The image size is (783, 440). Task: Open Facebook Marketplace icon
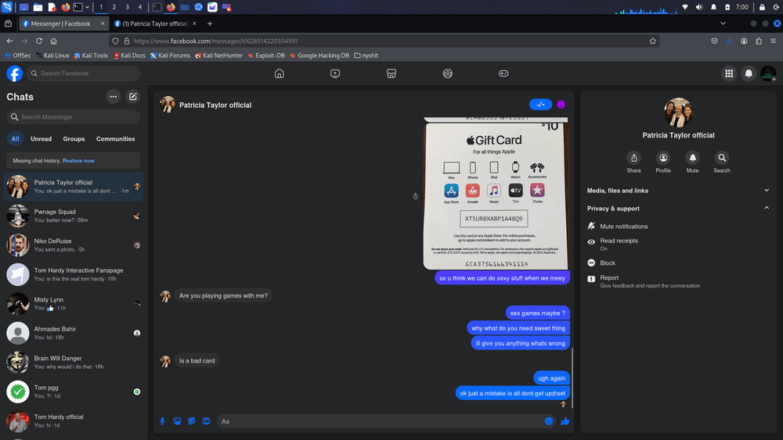pos(391,73)
